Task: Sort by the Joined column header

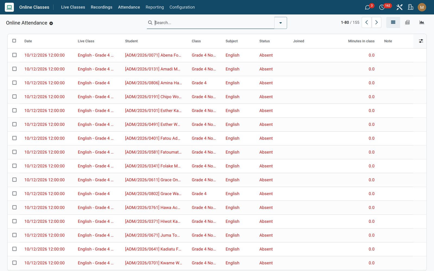Action: pos(298,41)
